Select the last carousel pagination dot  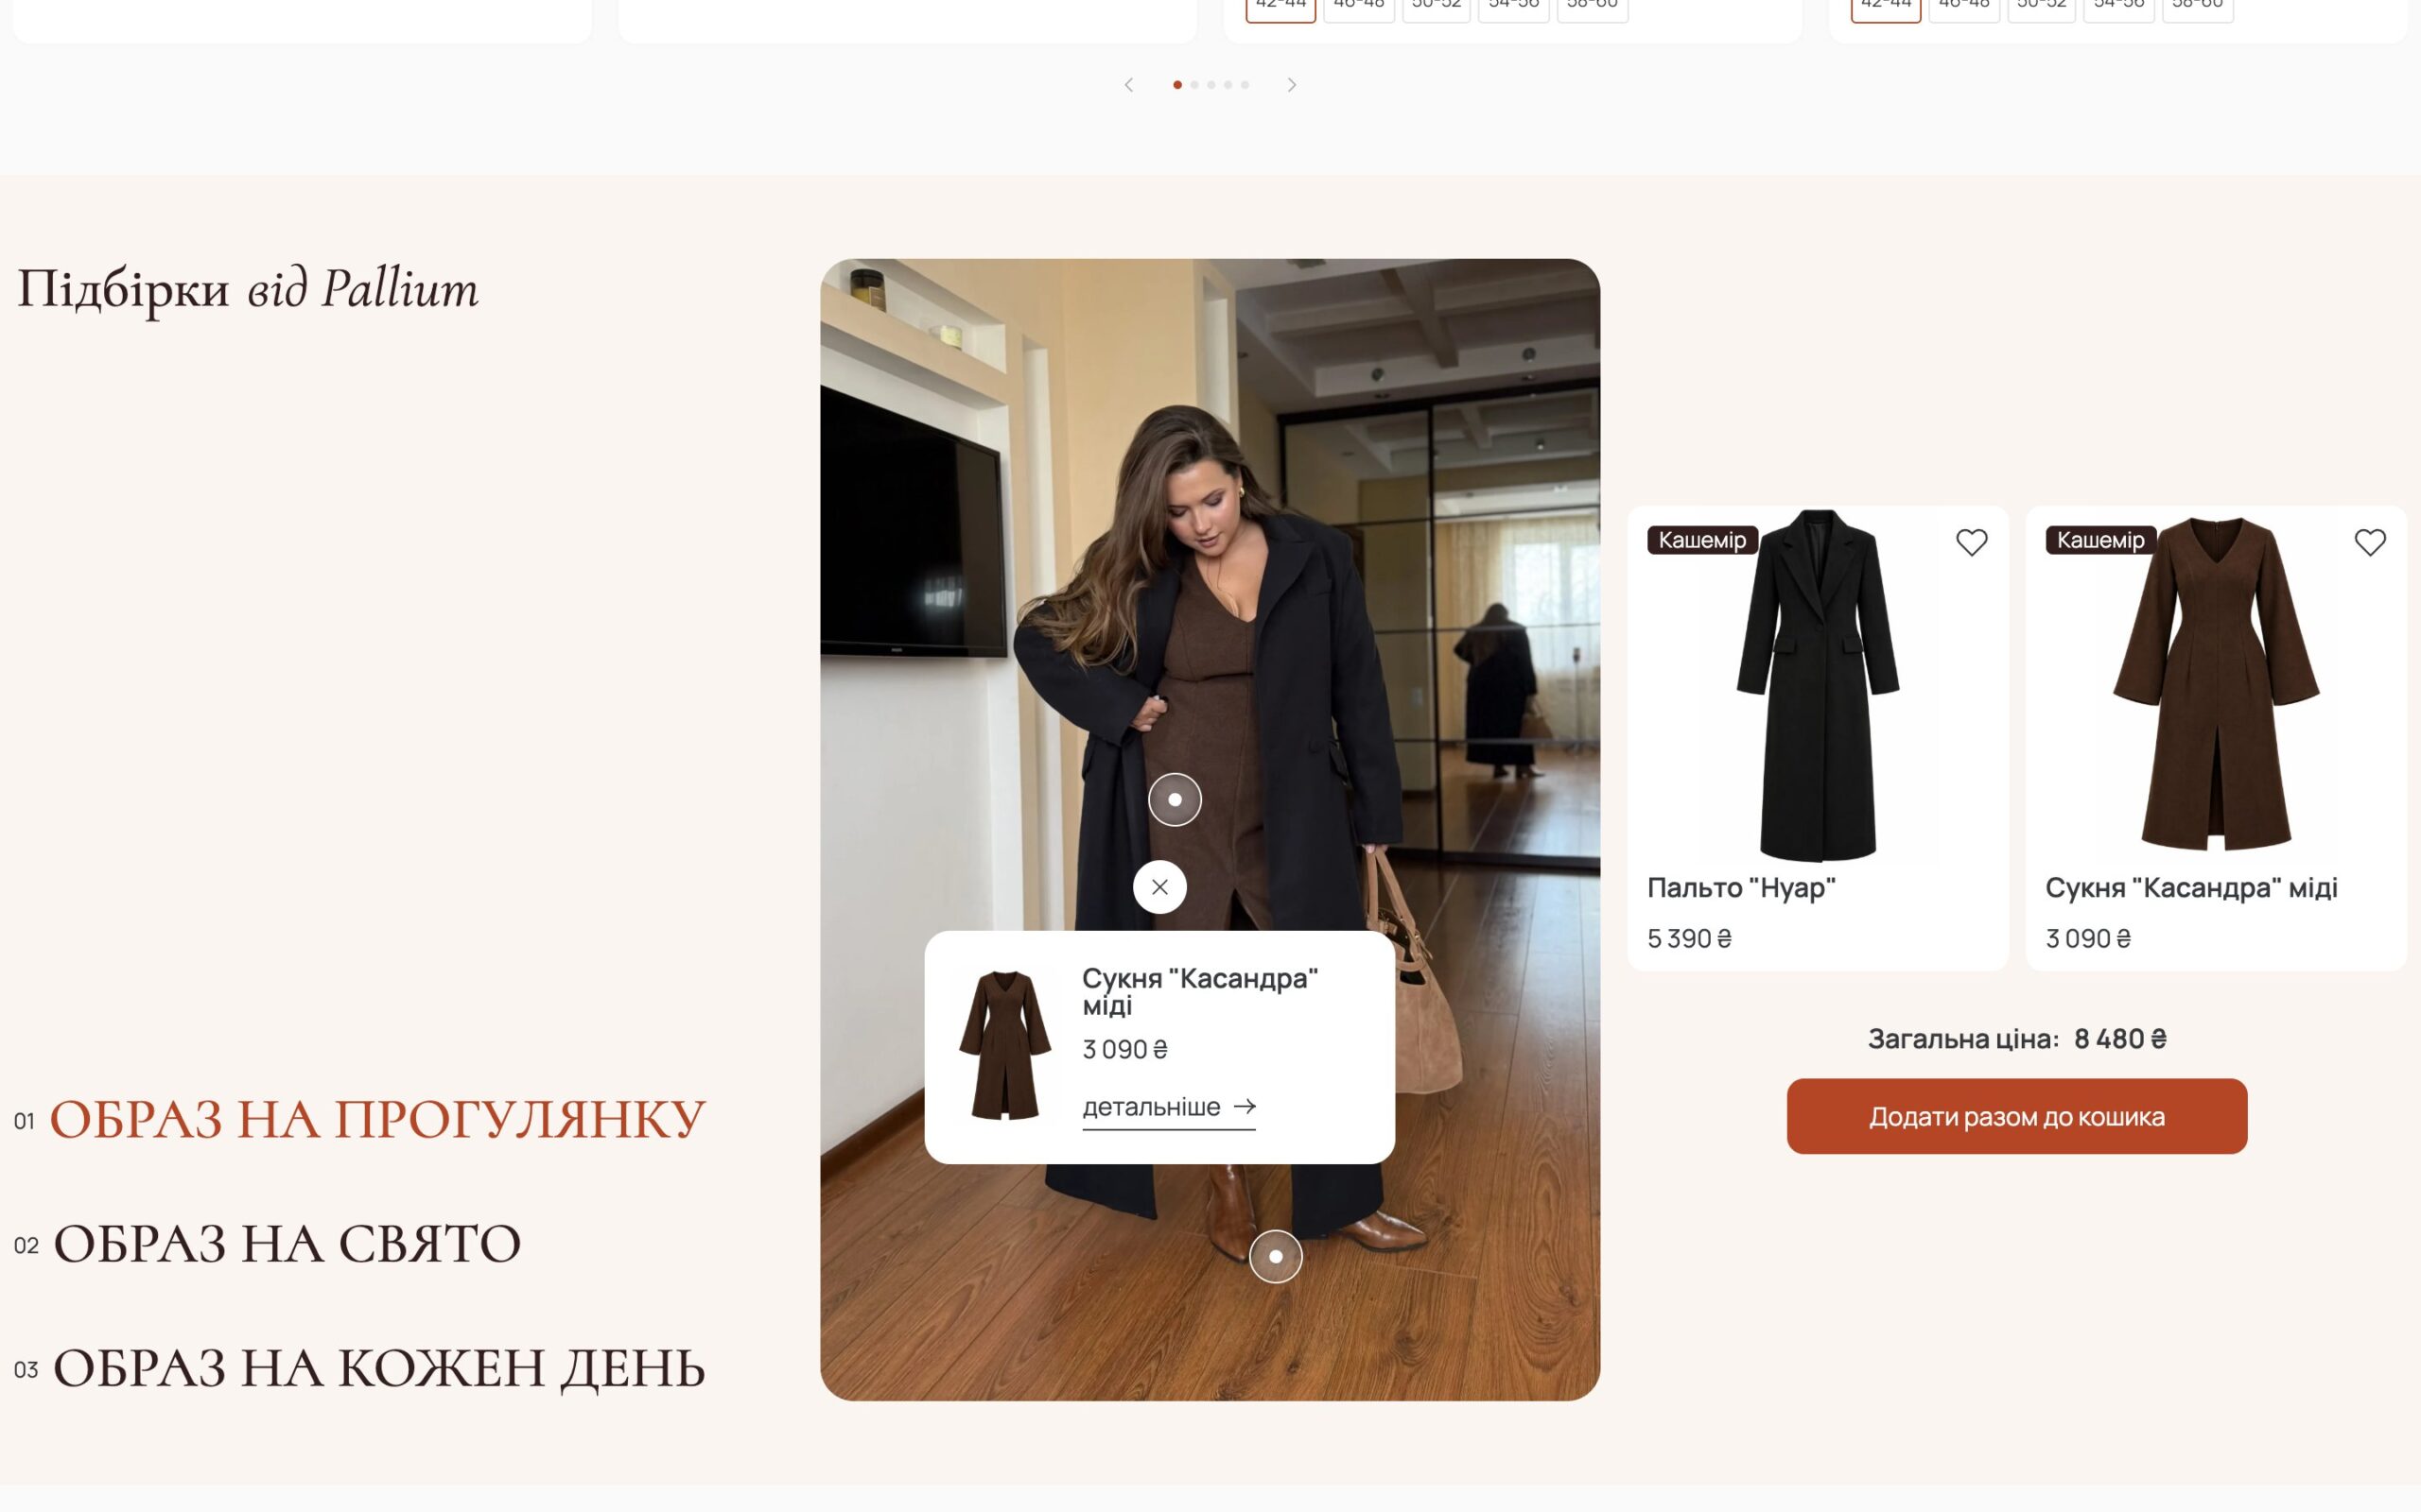point(1245,85)
